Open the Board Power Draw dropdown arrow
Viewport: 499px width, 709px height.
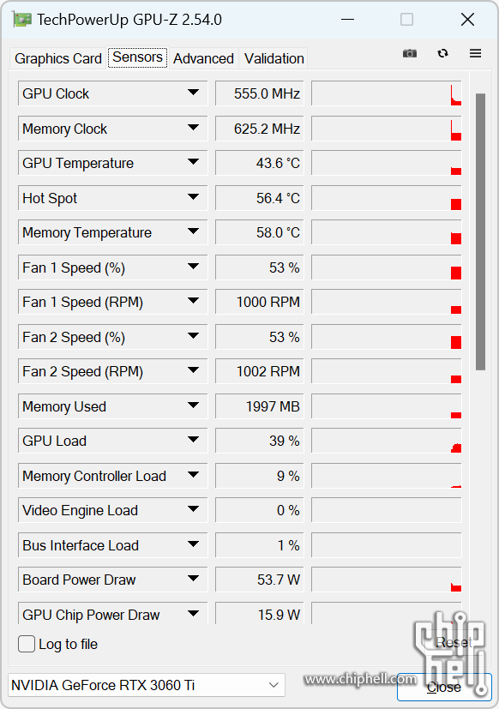193,579
